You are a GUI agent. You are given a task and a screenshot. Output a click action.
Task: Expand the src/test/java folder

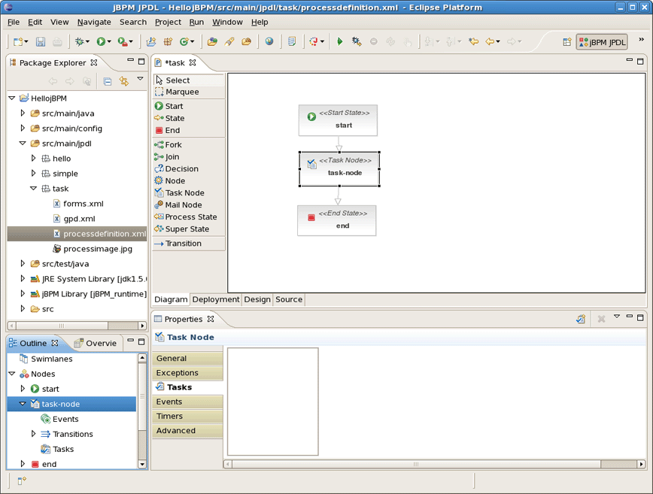click(23, 264)
